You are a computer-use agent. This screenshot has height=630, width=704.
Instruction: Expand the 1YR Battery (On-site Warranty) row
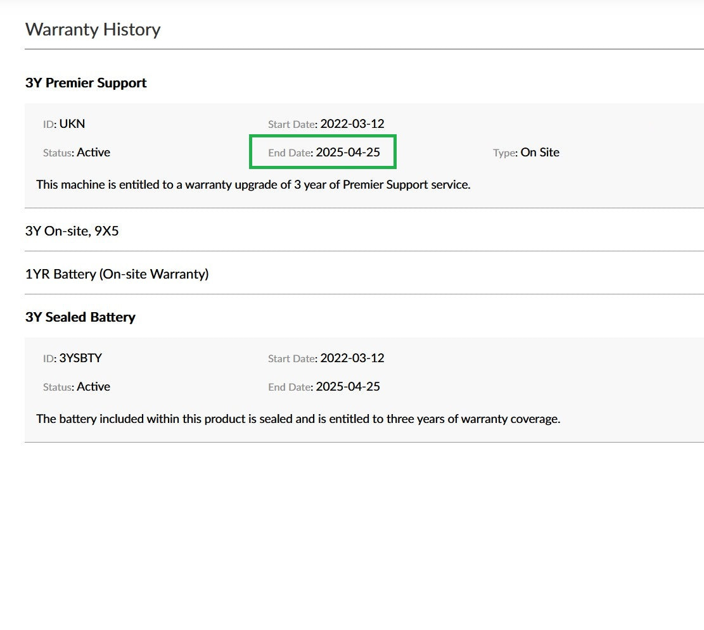pyautogui.click(x=117, y=274)
